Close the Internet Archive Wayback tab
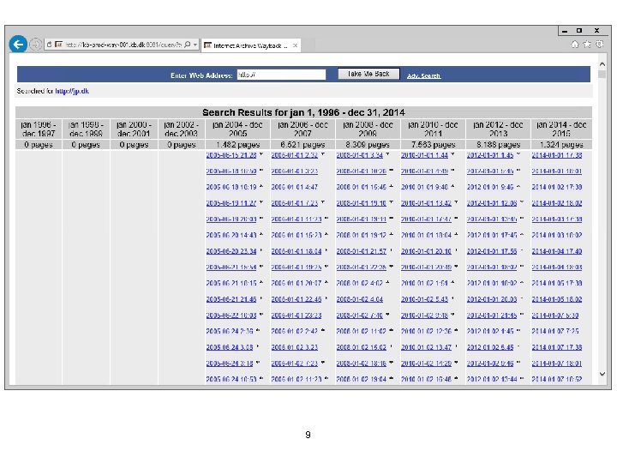This screenshot has width=617, height=463. coord(295,45)
